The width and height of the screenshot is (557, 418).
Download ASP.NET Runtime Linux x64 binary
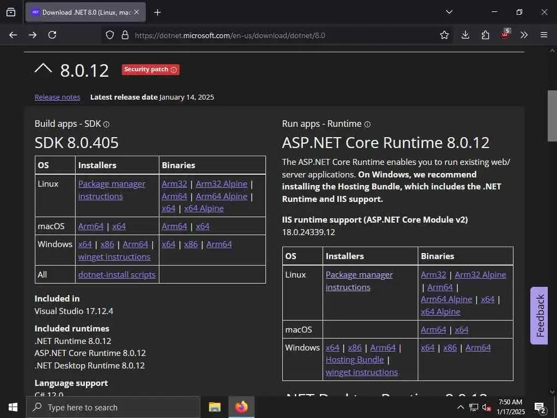[487, 299]
